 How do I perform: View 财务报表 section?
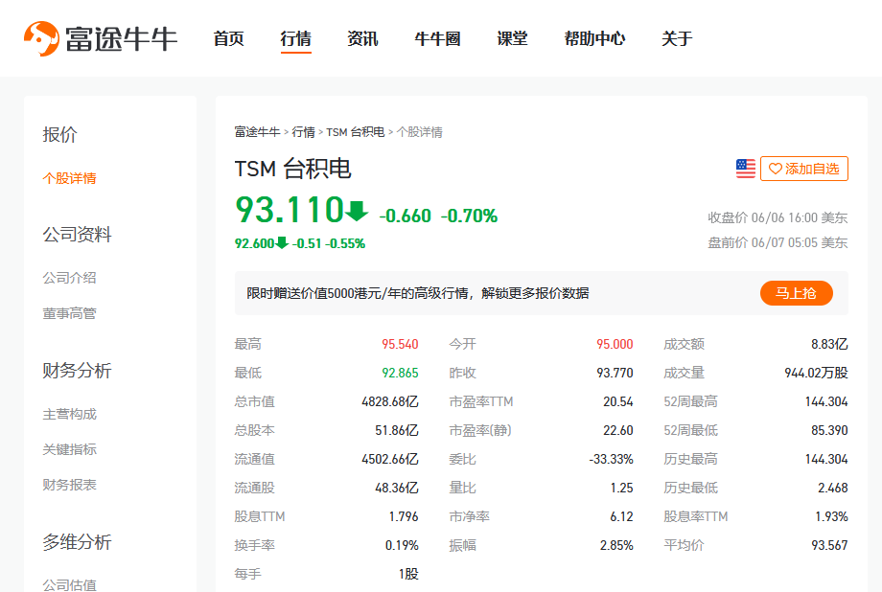72,485
